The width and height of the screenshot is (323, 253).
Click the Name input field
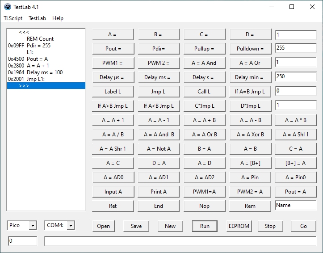(x=295, y=206)
